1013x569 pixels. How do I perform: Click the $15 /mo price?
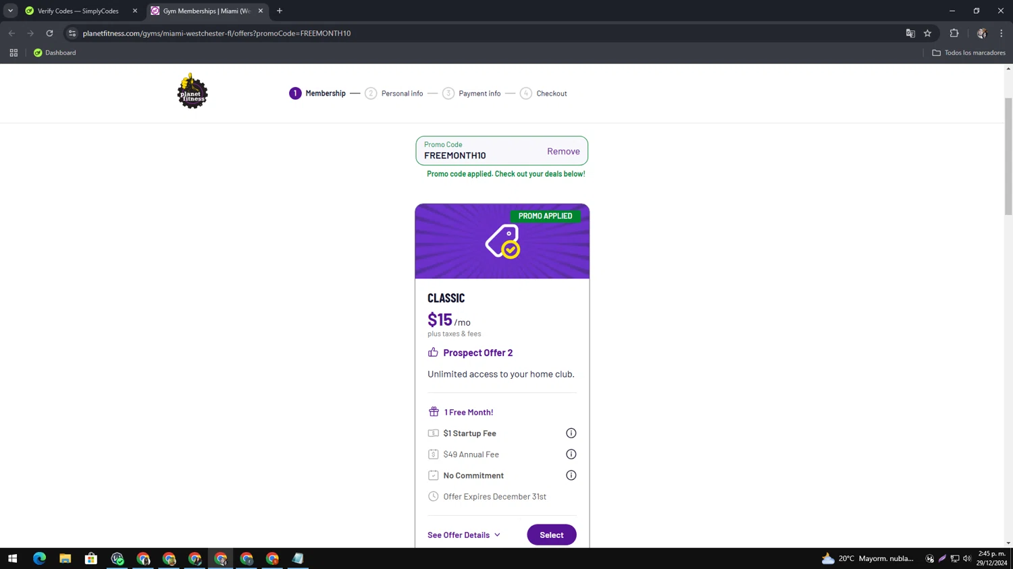pyautogui.click(x=449, y=320)
